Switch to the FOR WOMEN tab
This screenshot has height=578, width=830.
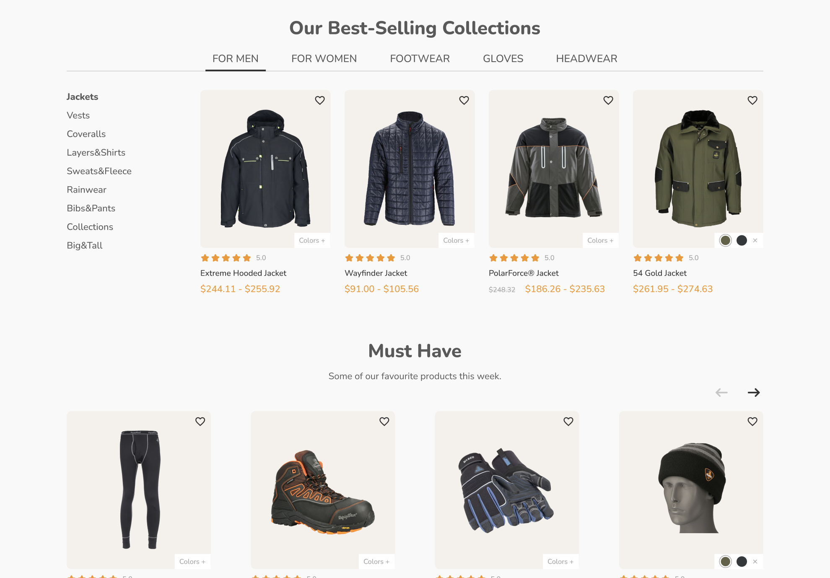click(x=324, y=59)
